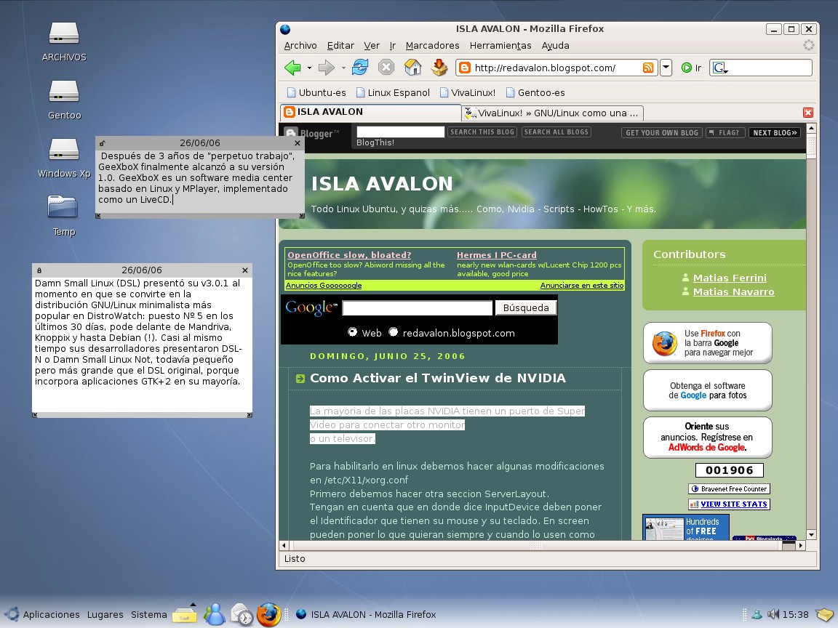Viewport: 838px width, 628px height.
Task: Open the messenger buddy icon in the panel
Action: (215, 614)
